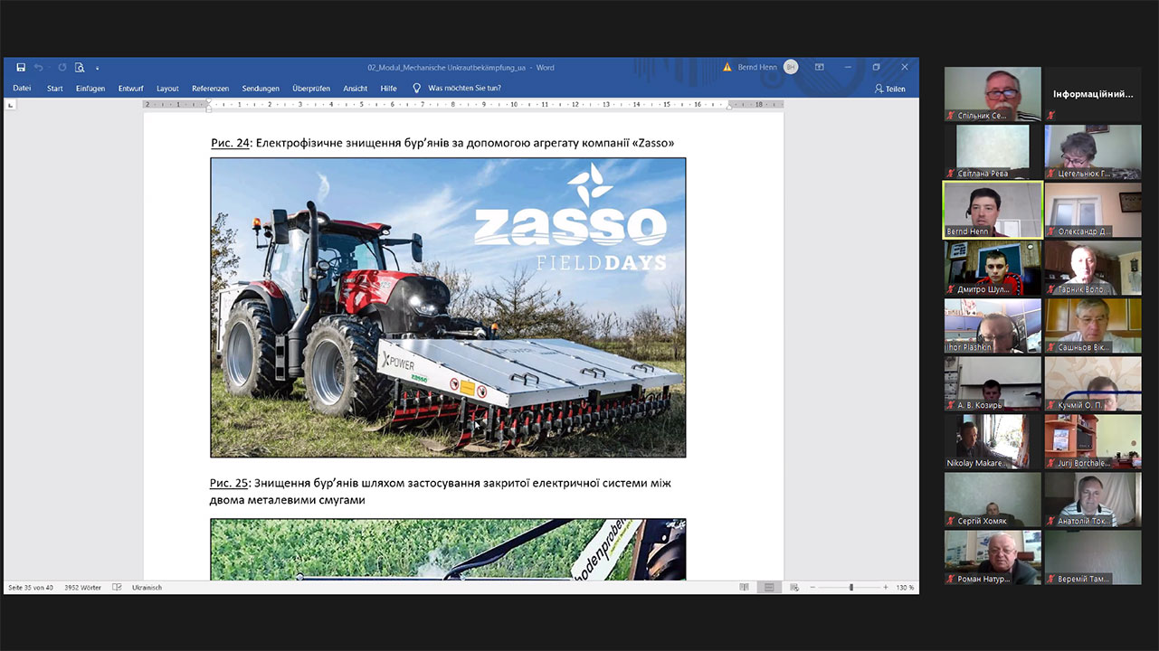Image resolution: width=1159 pixels, height=651 pixels.
Task: Select the Entwurf ribbon tab
Action: tap(131, 89)
